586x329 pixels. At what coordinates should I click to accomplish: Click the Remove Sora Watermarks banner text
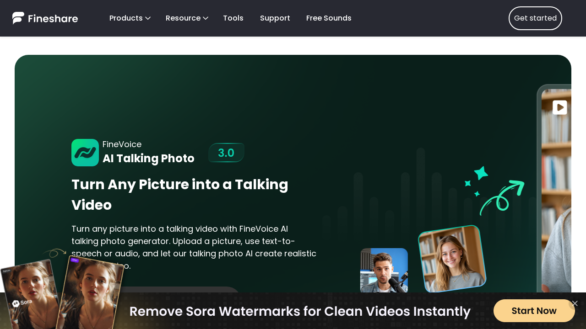tap(300, 311)
